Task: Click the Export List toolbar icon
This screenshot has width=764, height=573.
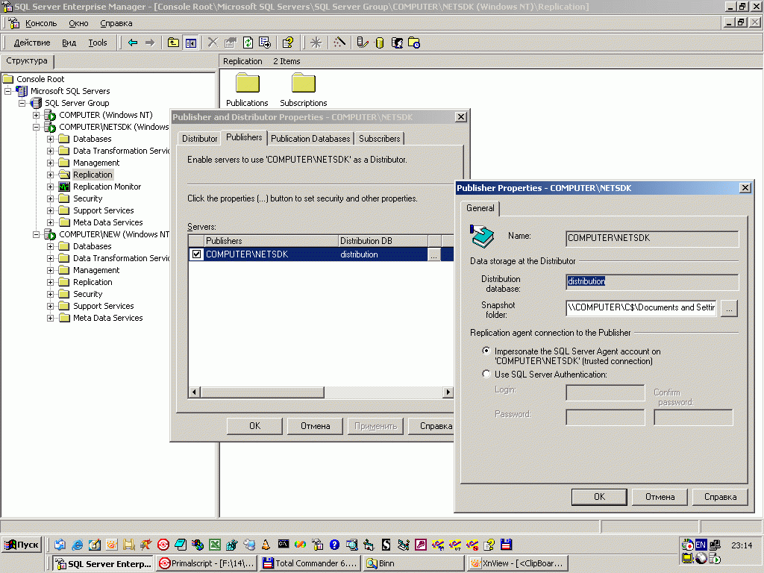Action: [265, 43]
